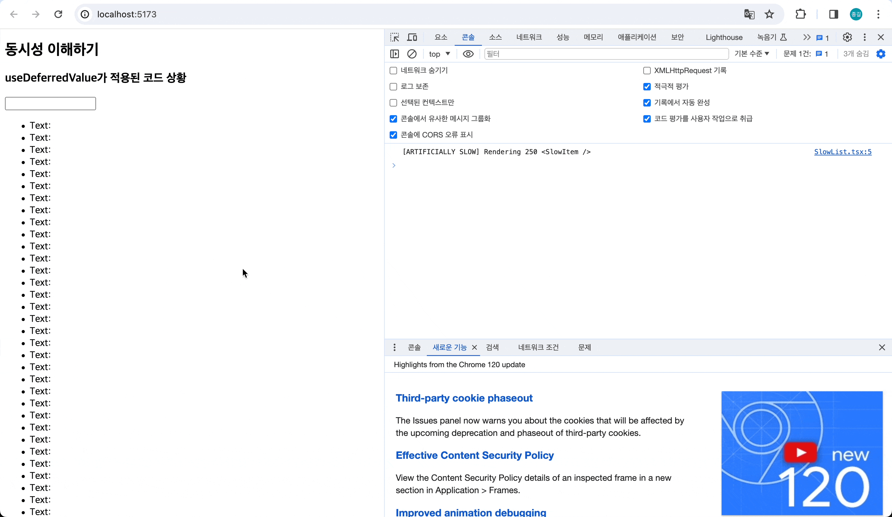Enable the 로그 보존 checkbox
Screen dimensions: 892x517
(393, 87)
